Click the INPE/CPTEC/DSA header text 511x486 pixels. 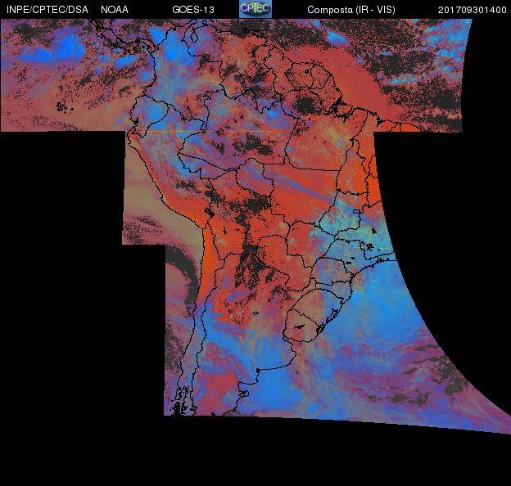(47, 10)
